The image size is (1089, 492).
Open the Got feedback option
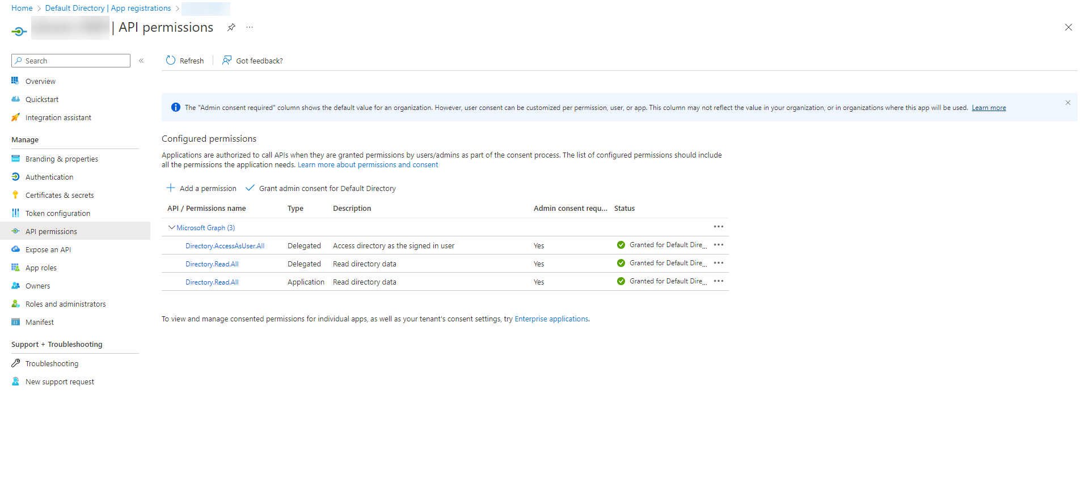(x=252, y=61)
